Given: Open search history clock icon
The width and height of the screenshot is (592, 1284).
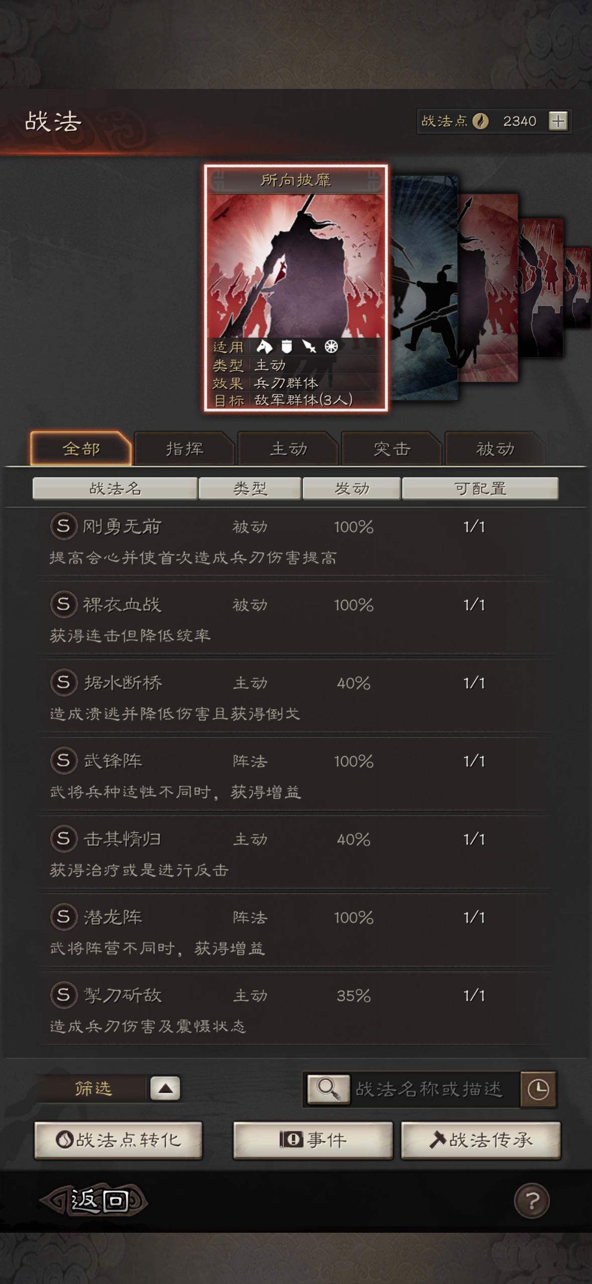Looking at the screenshot, I should 538,1089.
